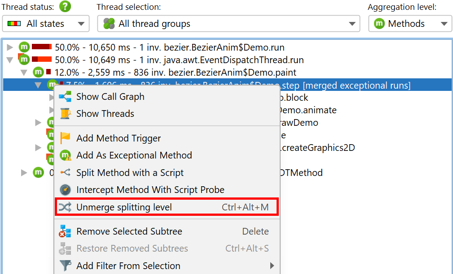This screenshot has height=274, width=453.
Task: Expand the BezierAnim$Demo.run tree node
Action: [x=10, y=47]
